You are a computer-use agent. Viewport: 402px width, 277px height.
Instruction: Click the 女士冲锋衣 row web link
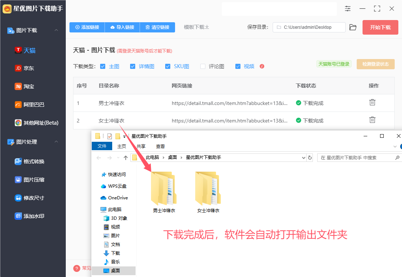(x=230, y=121)
